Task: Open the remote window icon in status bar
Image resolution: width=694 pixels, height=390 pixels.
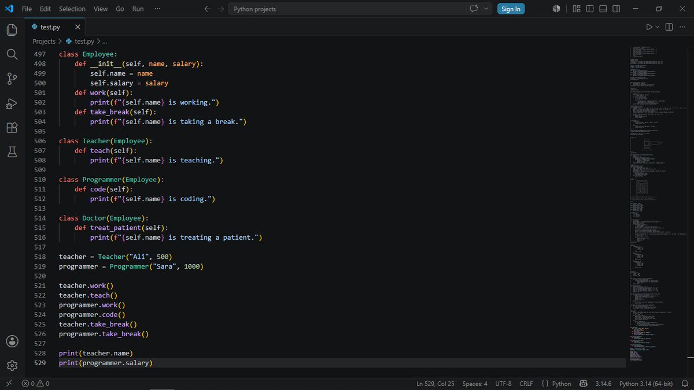Action: click(9, 384)
